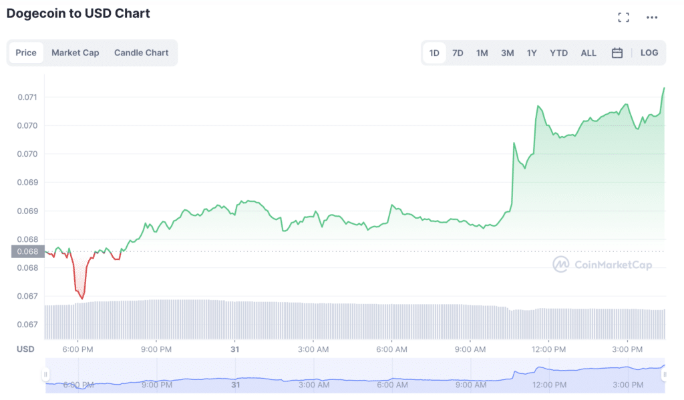This screenshot has height=400, width=684.
Task: Click the USD axis currency label
Action: click(25, 349)
